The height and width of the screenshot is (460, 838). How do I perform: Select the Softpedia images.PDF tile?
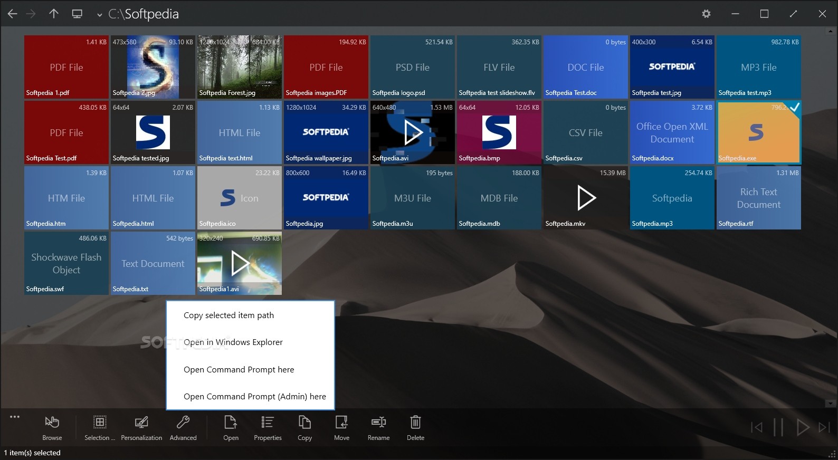pyautogui.click(x=326, y=67)
